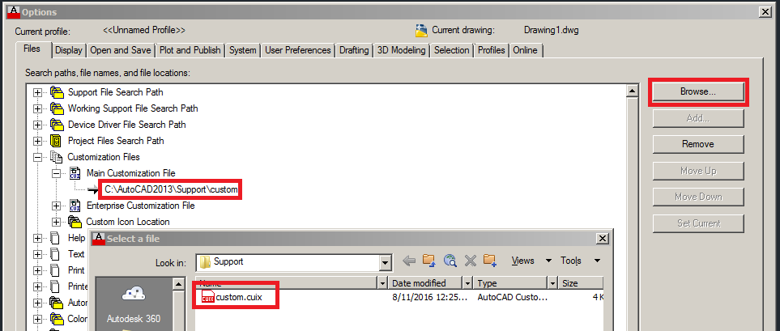Click Device Driver File Search Path icon

coord(58,125)
